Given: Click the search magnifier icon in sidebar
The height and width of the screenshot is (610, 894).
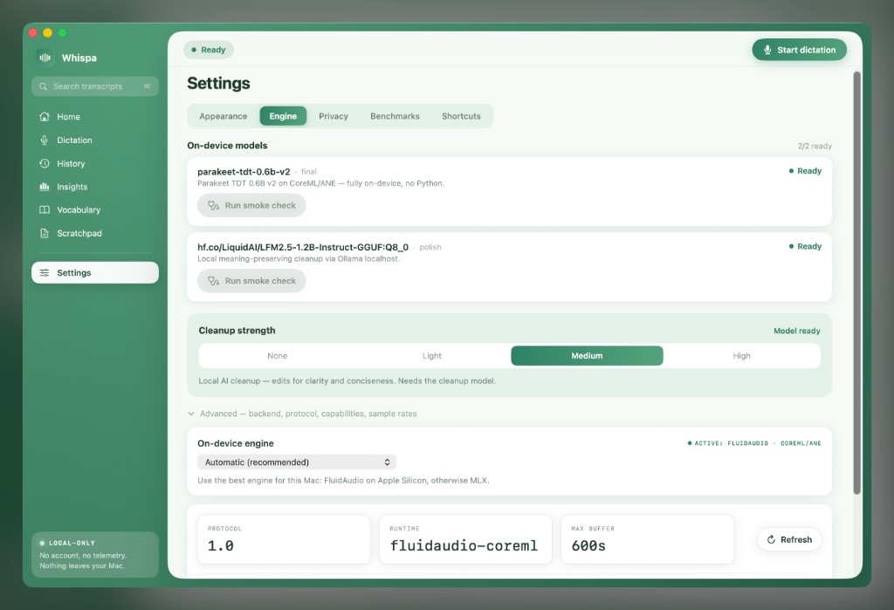Looking at the screenshot, I should tap(43, 86).
